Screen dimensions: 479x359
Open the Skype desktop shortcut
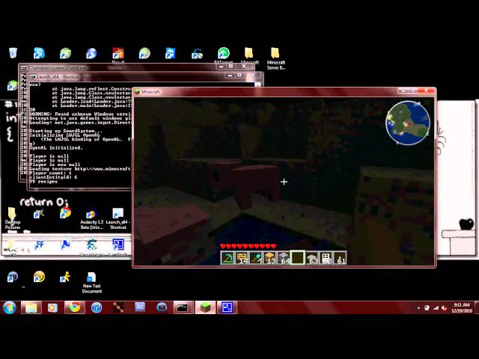(39, 53)
